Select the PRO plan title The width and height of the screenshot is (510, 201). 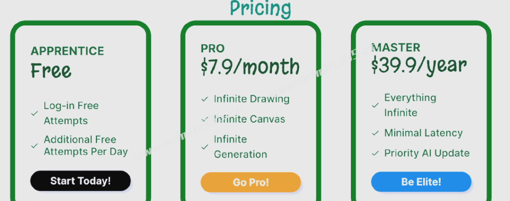click(213, 48)
